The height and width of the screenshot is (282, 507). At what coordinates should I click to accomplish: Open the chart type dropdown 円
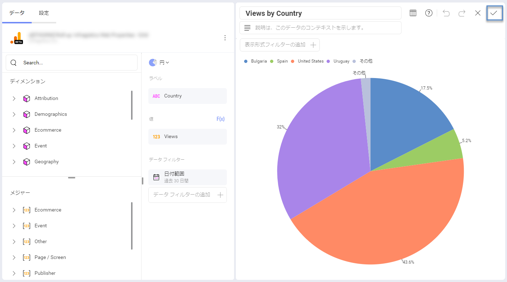pyautogui.click(x=164, y=63)
